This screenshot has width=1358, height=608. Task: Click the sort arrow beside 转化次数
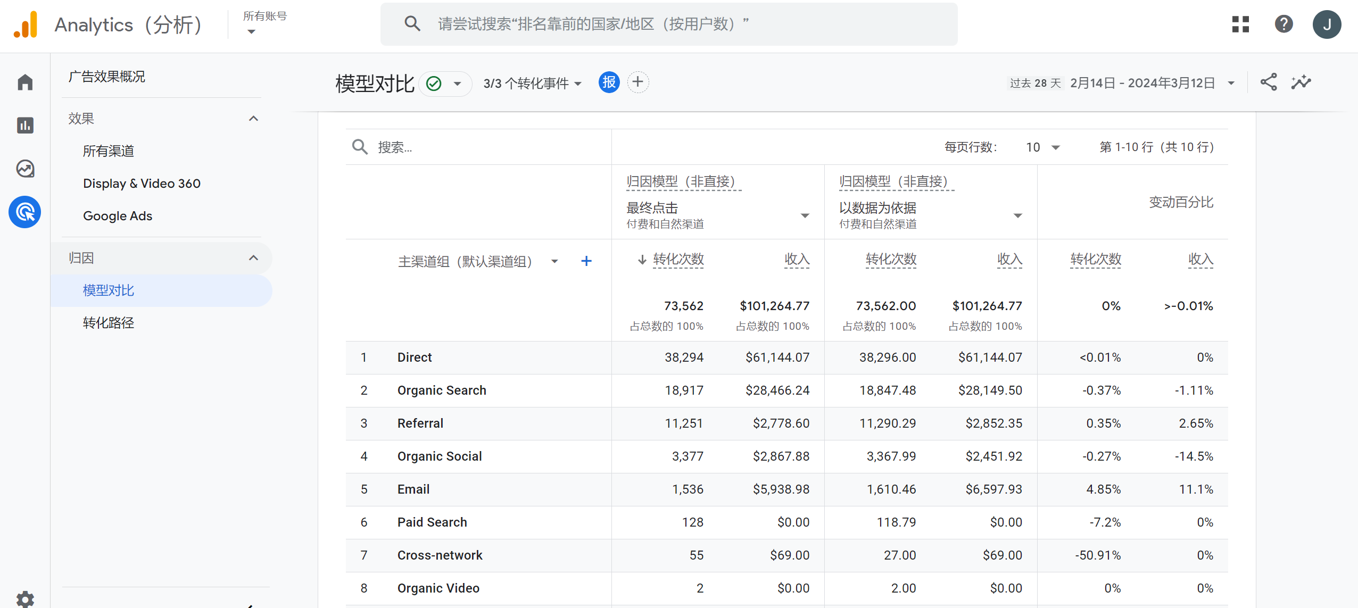(x=642, y=260)
